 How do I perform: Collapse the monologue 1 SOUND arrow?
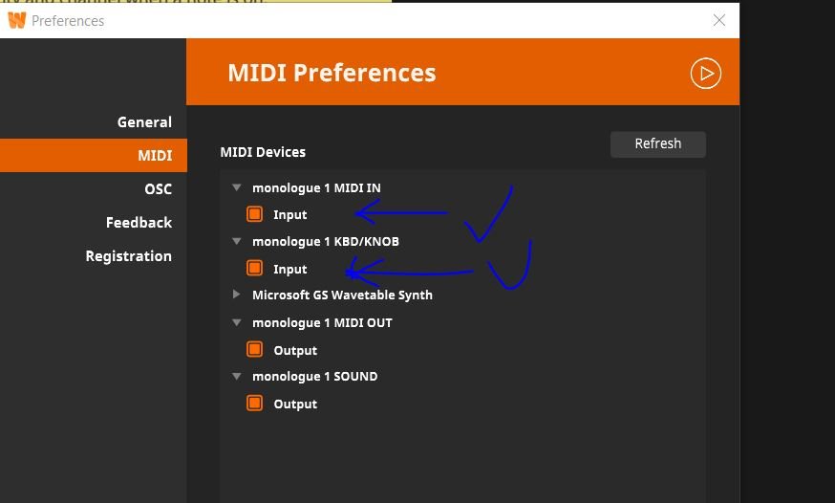coord(237,377)
